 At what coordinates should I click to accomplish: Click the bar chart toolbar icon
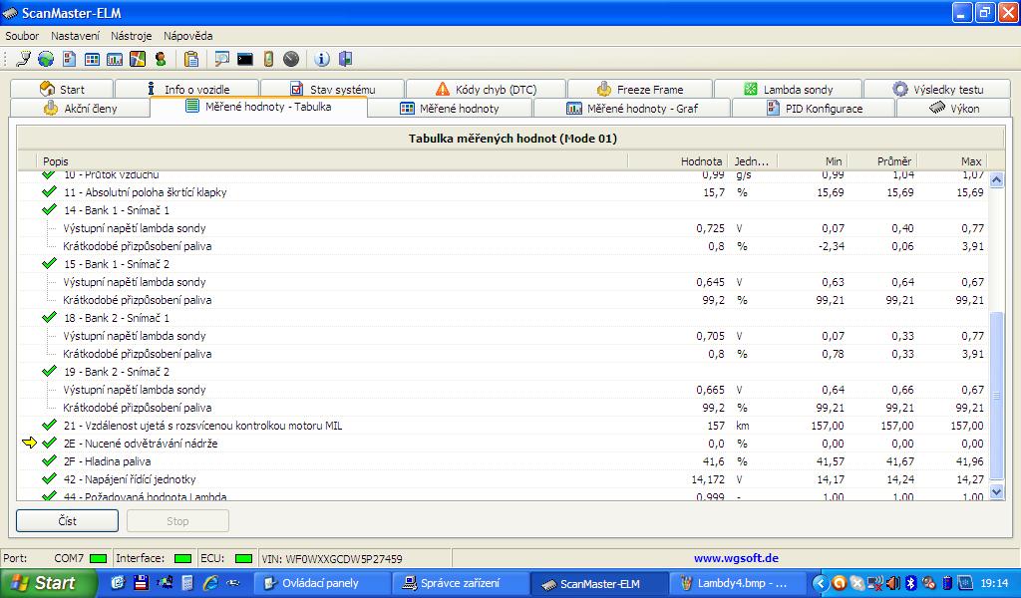(x=115, y=59)
